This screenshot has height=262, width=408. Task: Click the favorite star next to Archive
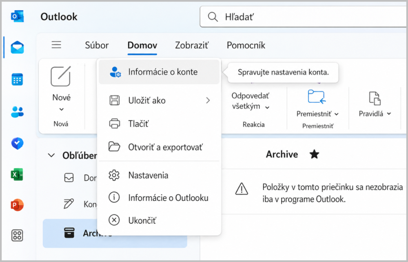(x=314, y=154)
